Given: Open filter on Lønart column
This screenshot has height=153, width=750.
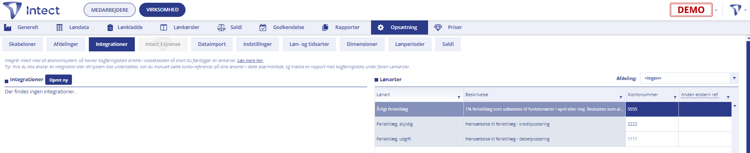Looking at the screenshot, I should tap(459, 97).
